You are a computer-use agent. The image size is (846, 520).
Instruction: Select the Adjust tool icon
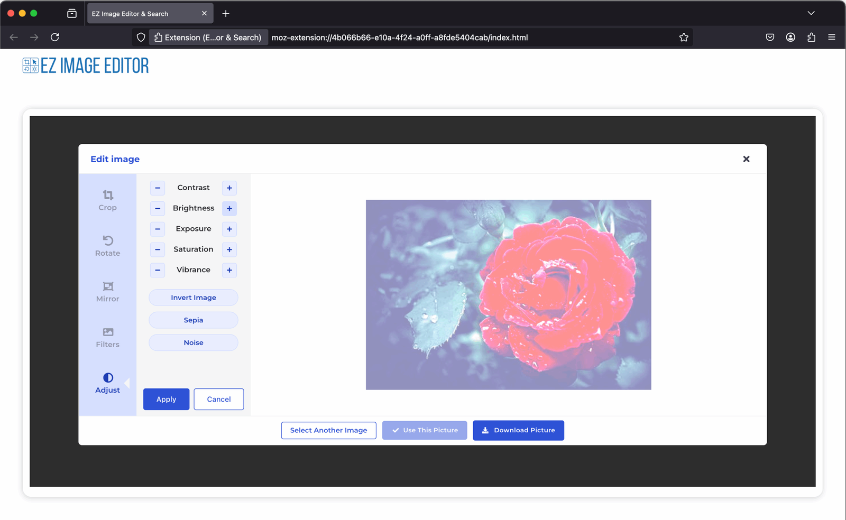pos(108,378)
